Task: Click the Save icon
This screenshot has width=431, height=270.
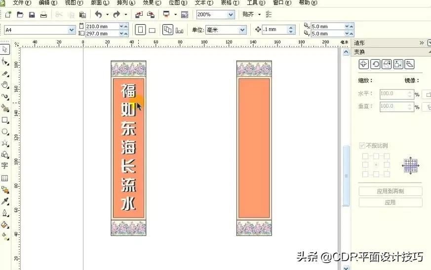Action: pos(32,15)
